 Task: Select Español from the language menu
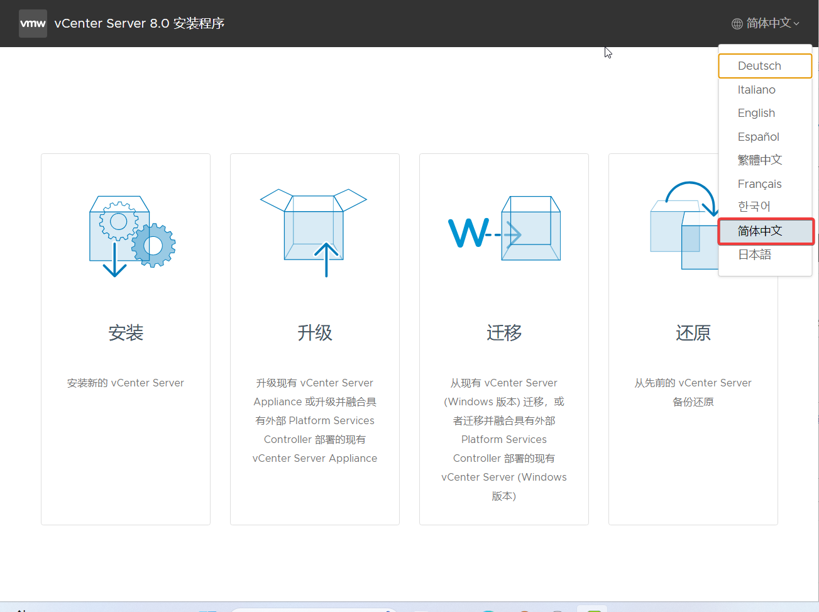[x=758, y=136]
